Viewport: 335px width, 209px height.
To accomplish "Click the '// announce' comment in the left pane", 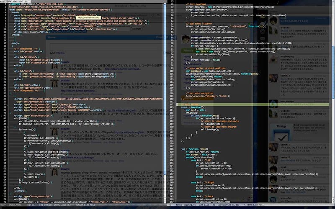I will pyautogui.click(x=31, y=135).
